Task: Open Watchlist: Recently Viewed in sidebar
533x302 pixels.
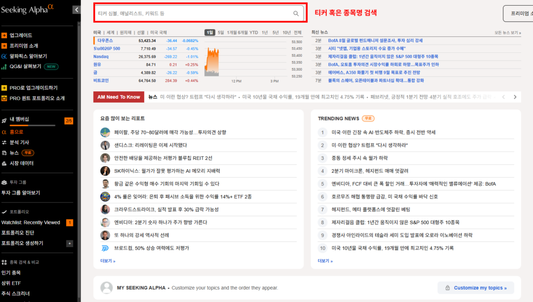Action: click(x=31, y=223)
